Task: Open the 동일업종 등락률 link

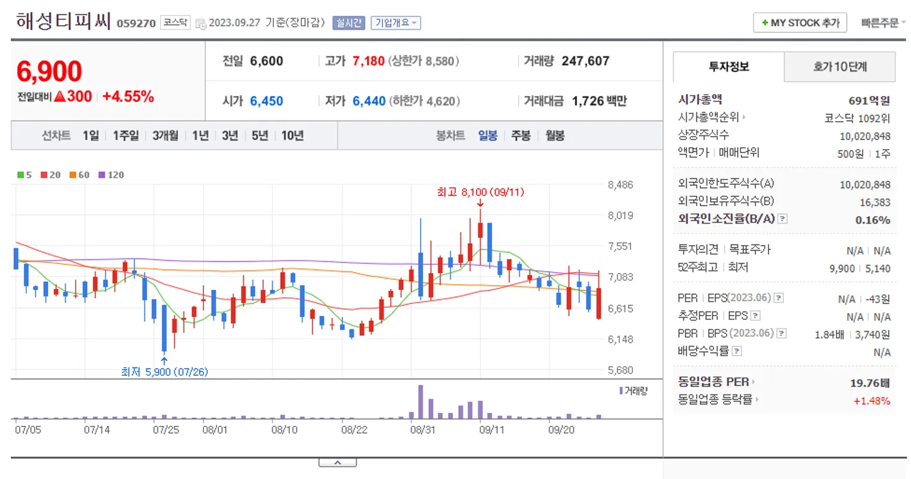Action: [x=715, y=400]
